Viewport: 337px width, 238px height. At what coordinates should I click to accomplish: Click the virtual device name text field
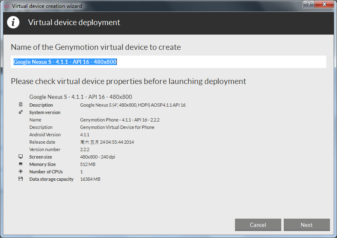tap(168, 62)
